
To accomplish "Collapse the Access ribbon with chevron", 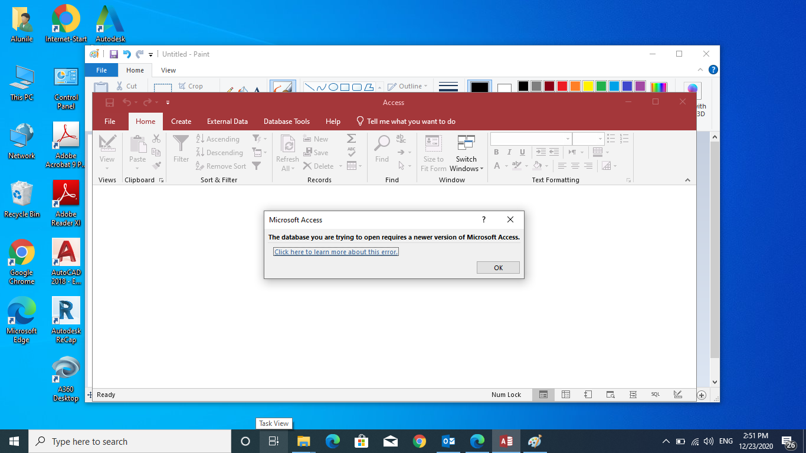I will [x=687, y=180].
